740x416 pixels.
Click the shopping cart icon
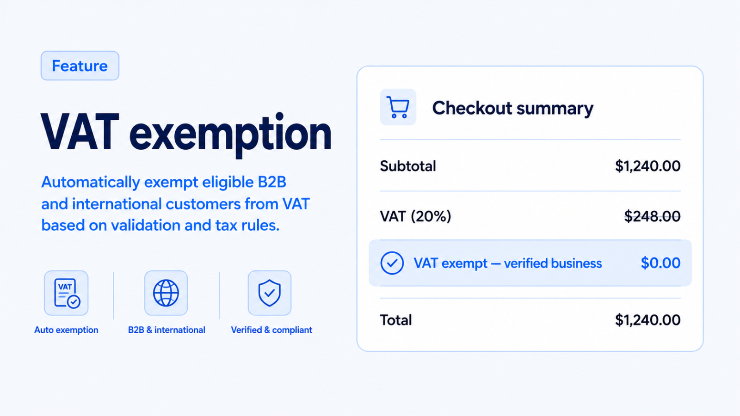pyautogui.click(x=398, y=107)
